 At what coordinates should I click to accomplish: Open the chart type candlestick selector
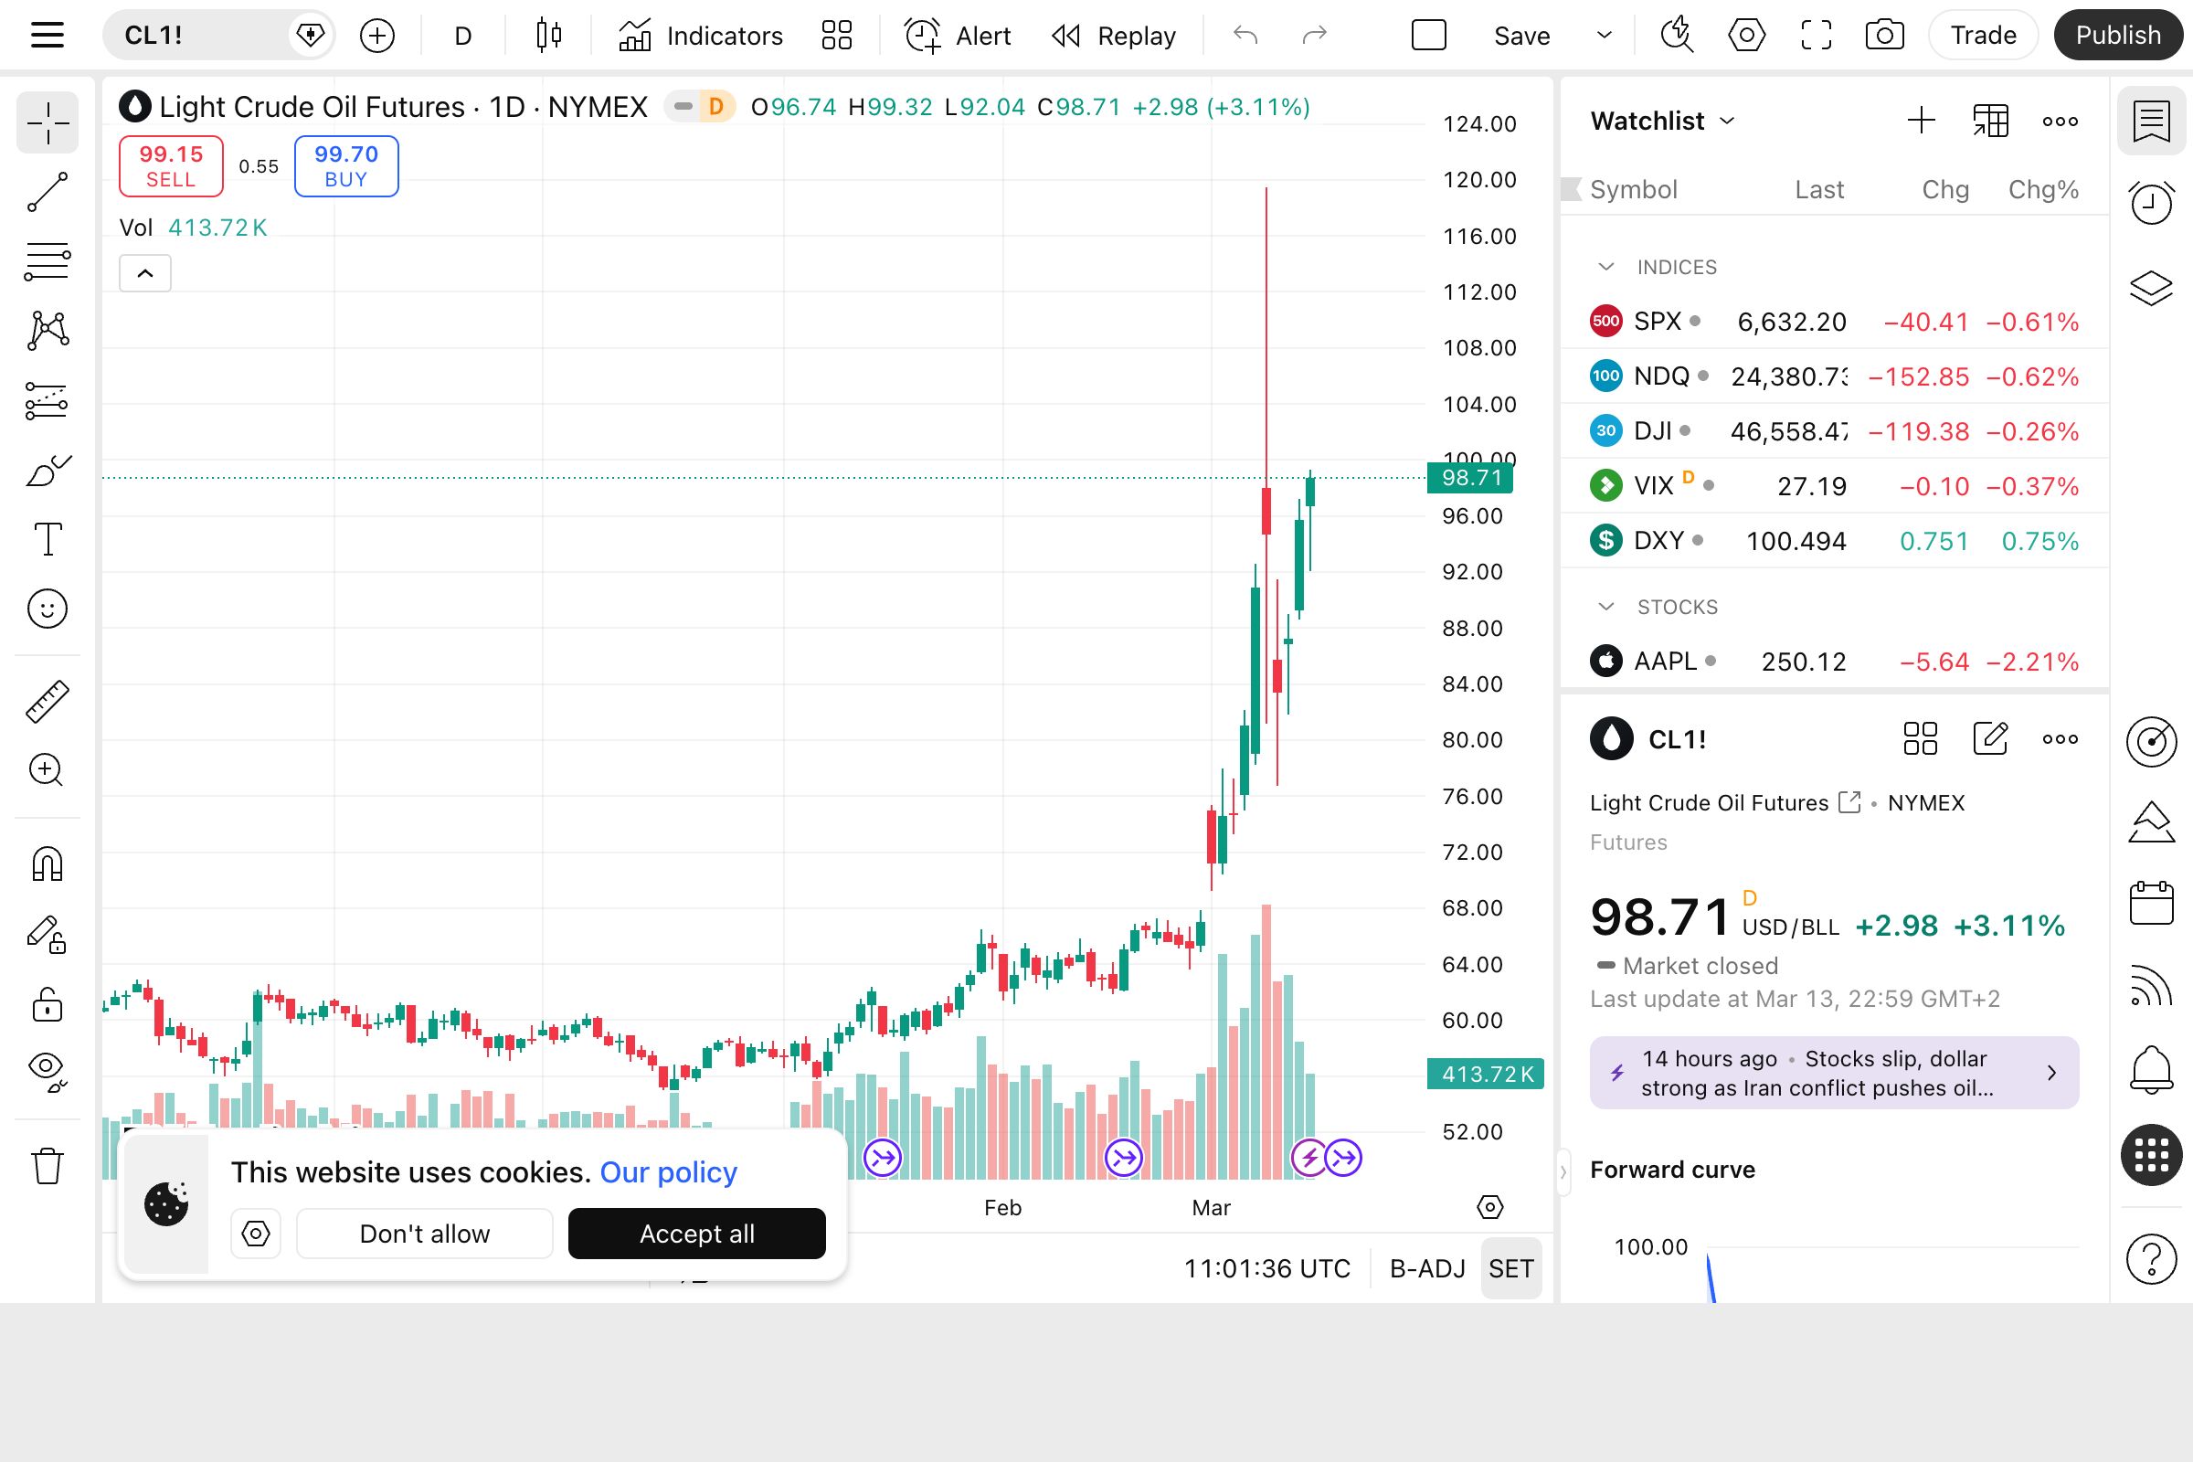click(x=549, y=36)
